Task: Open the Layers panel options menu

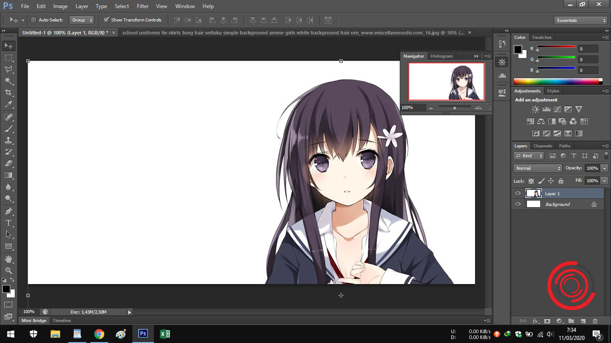Action: tap(605, 146)
